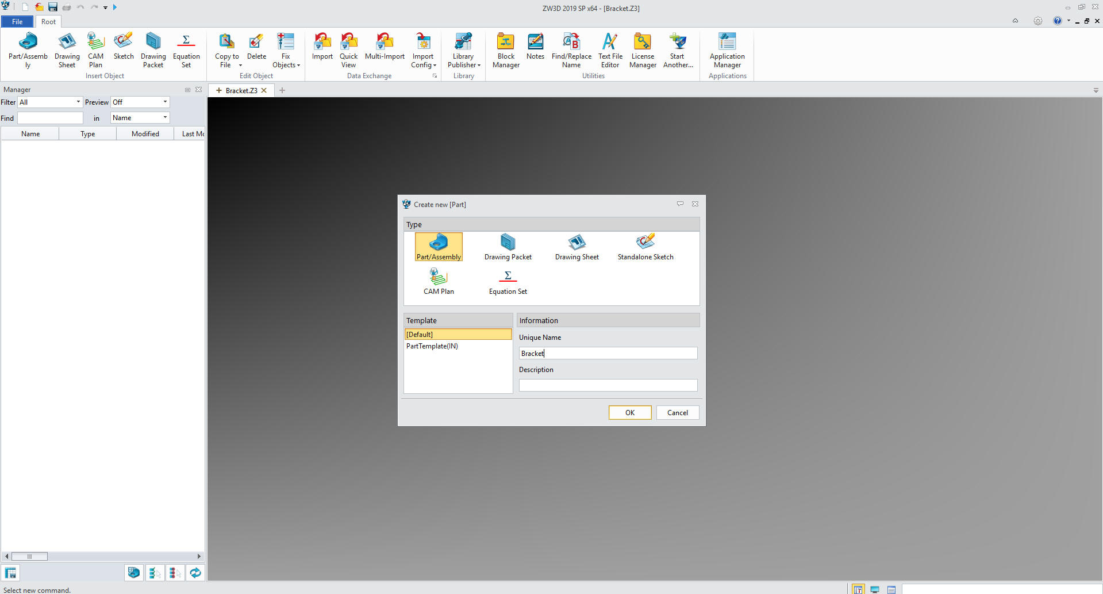Open Multi-Import tool

pyautogui.click(x=385, y=46)
